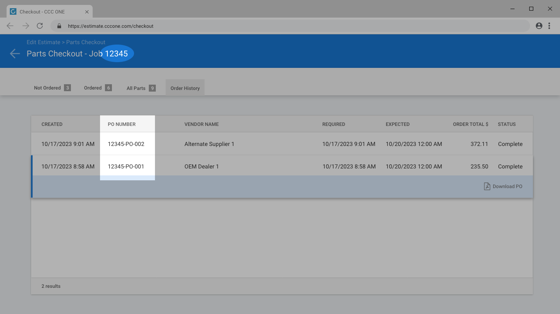Screen dimensions: 560x314
Task: Click vendor name OEM Dealer 1
Action: [x=202, y=166]
